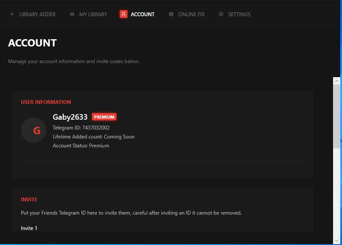Switch to the My Library tab
The width and height of the screenshot is (342, 245).
pyautogui.click(x=93, y=14)
